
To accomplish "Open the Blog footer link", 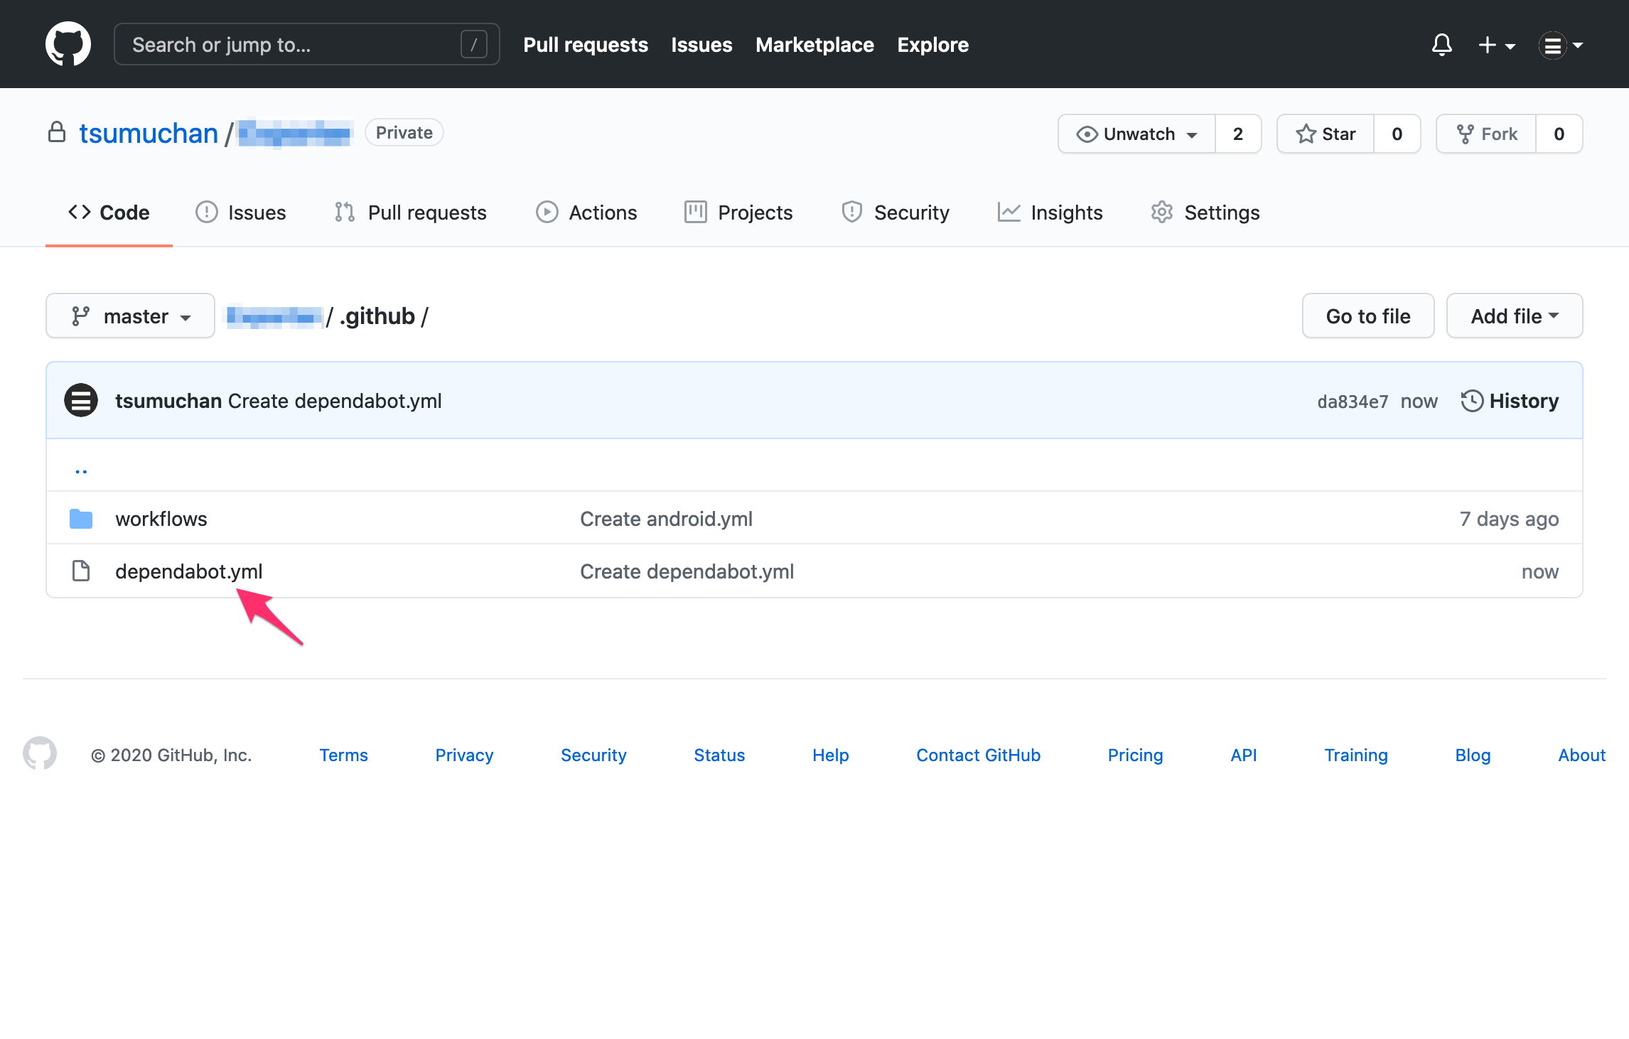I will pos(1473,755).
